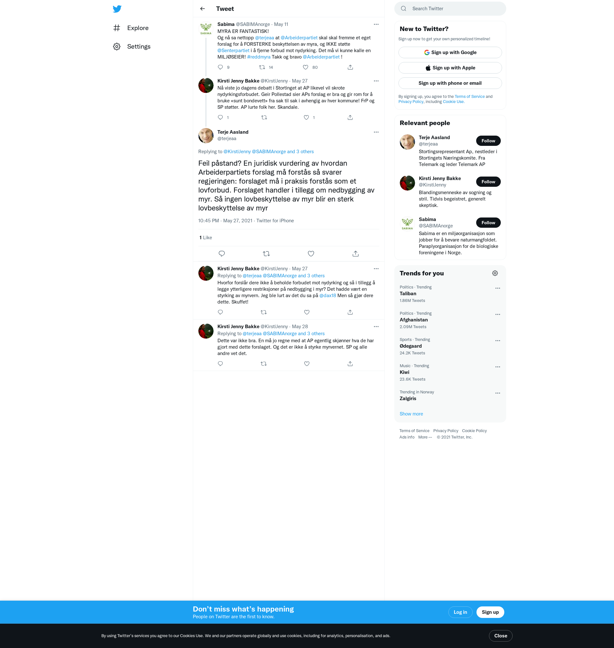This screenshot has width=614, height=648.
Task: Share Sabima's May 11 tweet
Action: click(x=350, y=67)
